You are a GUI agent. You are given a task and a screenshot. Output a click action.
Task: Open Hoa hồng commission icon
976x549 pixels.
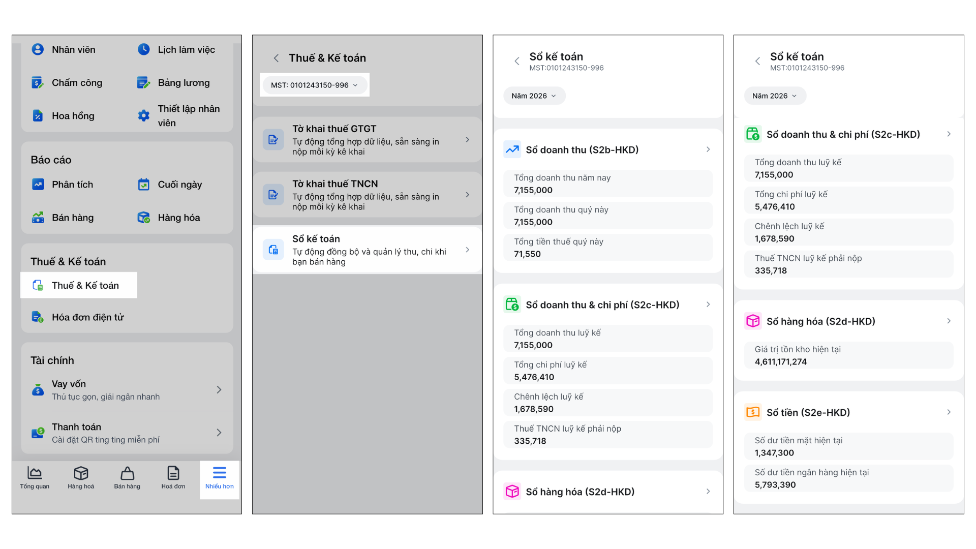coord(38,116)
